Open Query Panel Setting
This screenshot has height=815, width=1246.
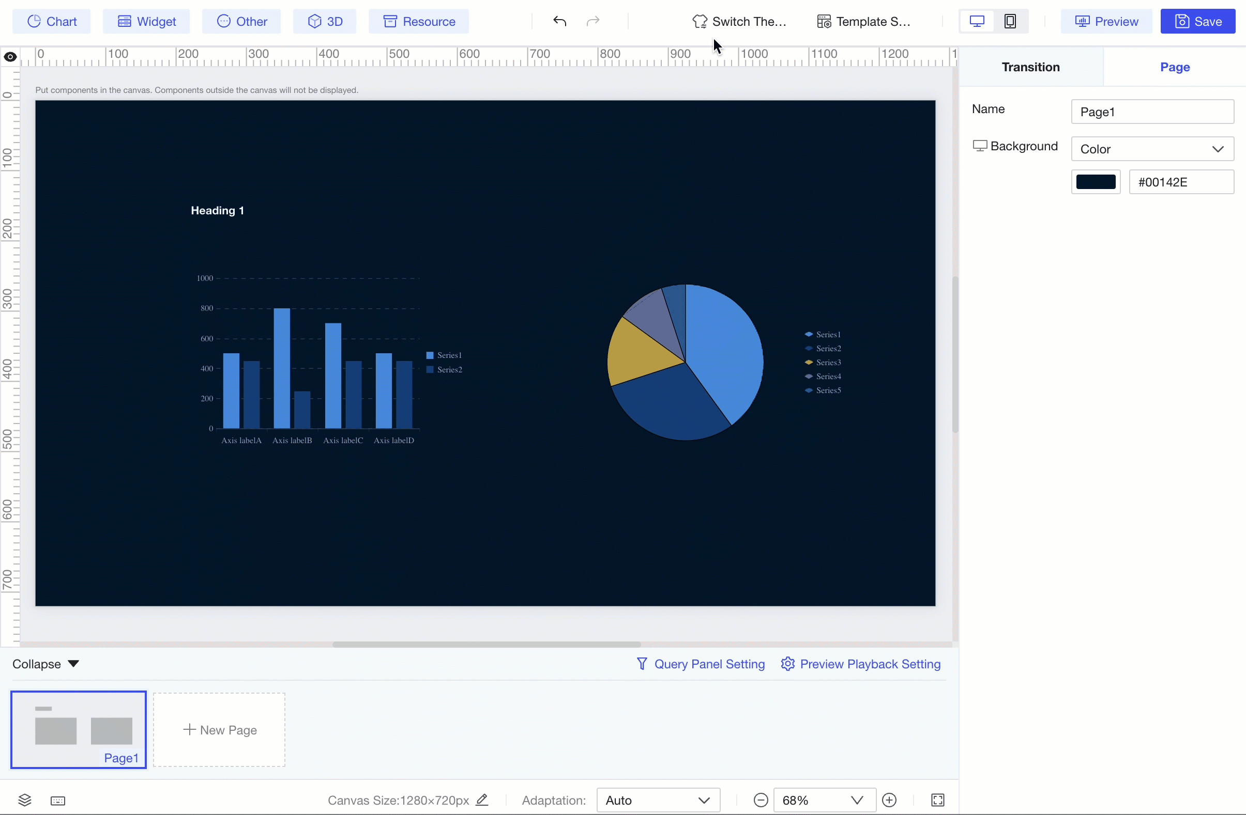pos(701,664)
